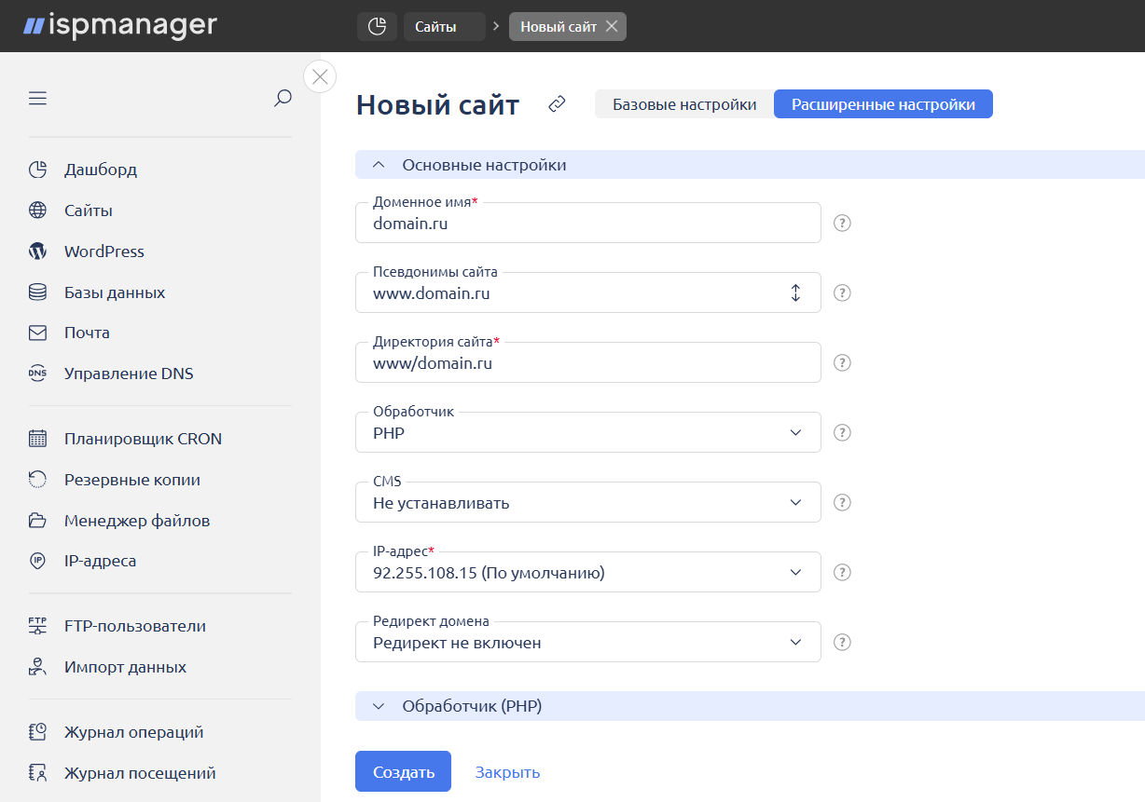Viewport: 1145px width, 802px height.
Task: Click the dashboard pie icon in top bar
Action: tap(377, 27)
